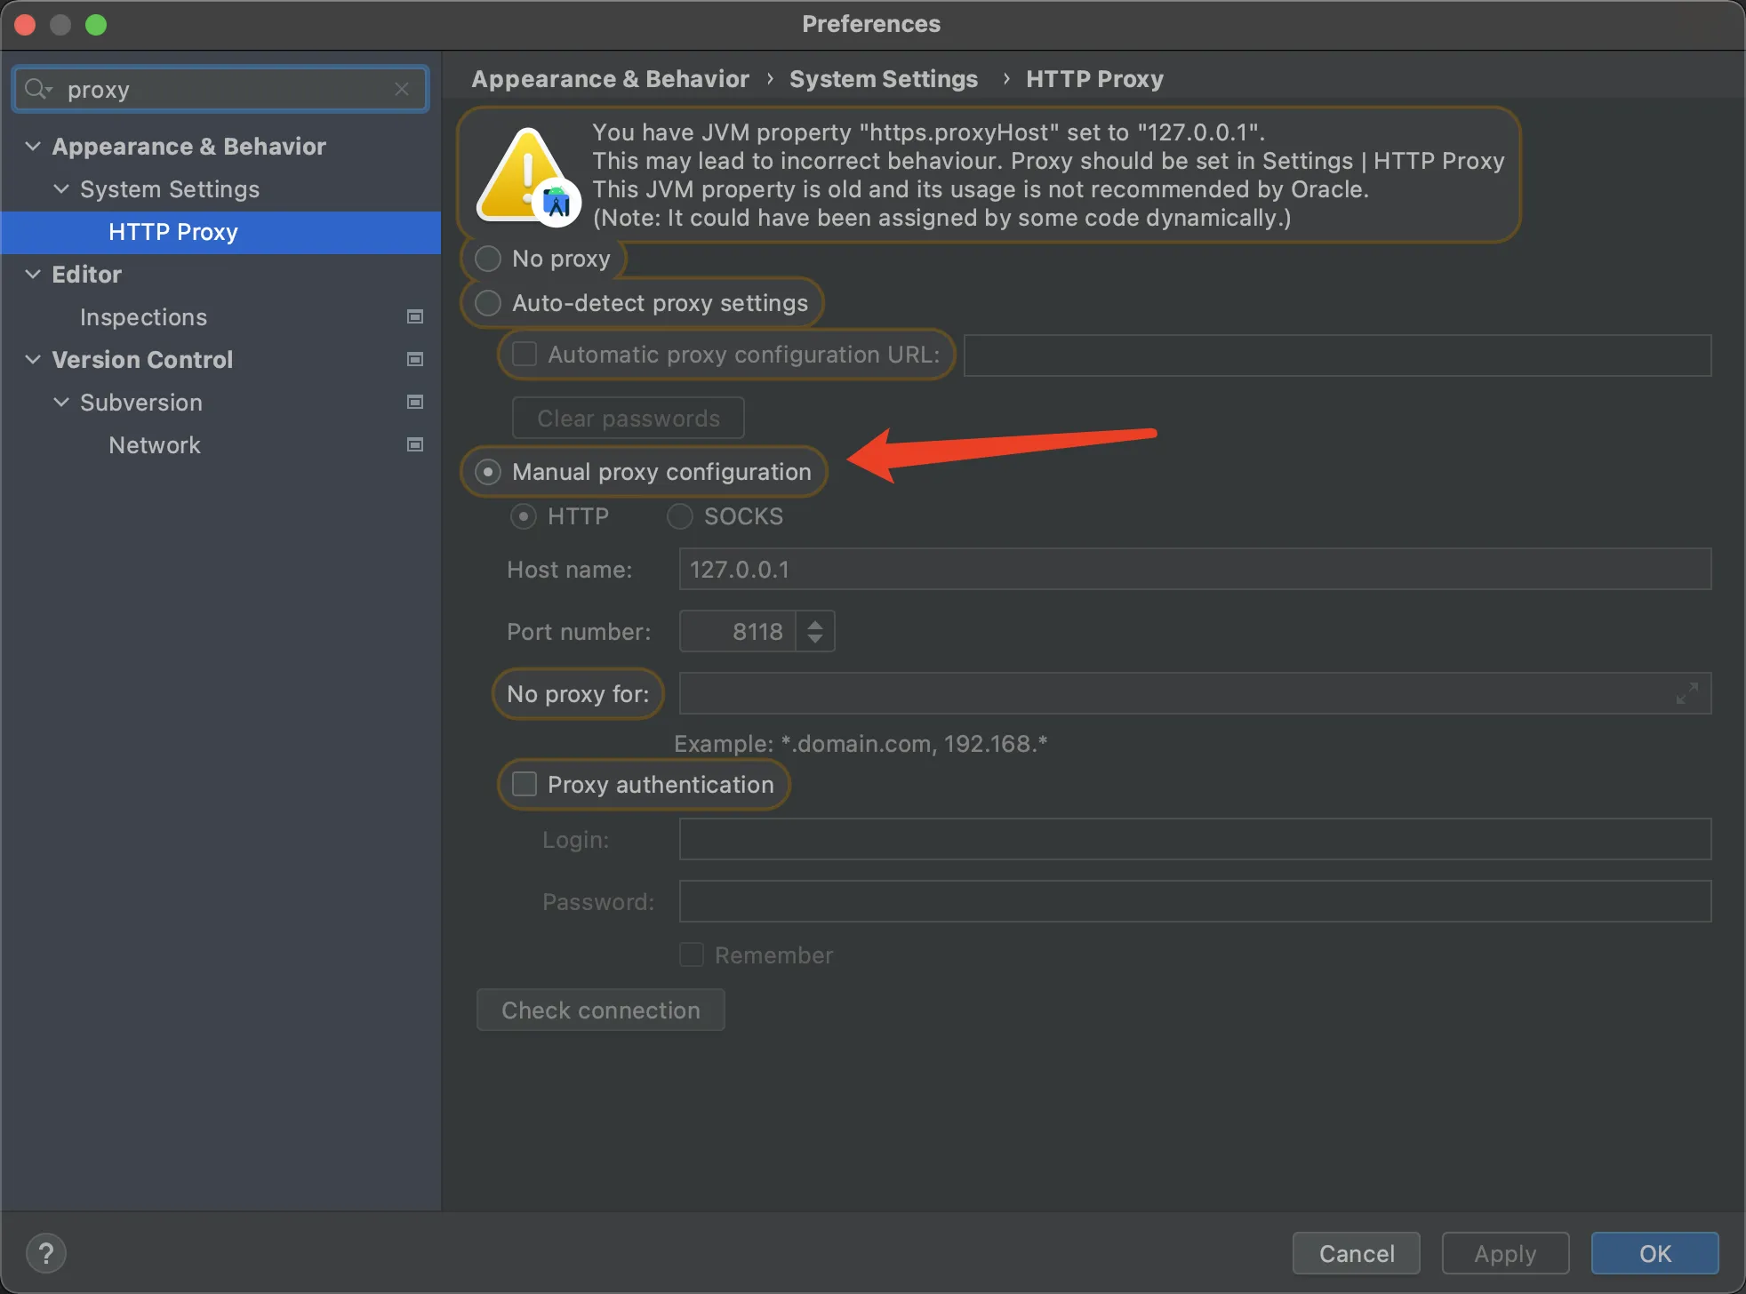Open the help question mark button
1746x1294 pixels.
46,1253
